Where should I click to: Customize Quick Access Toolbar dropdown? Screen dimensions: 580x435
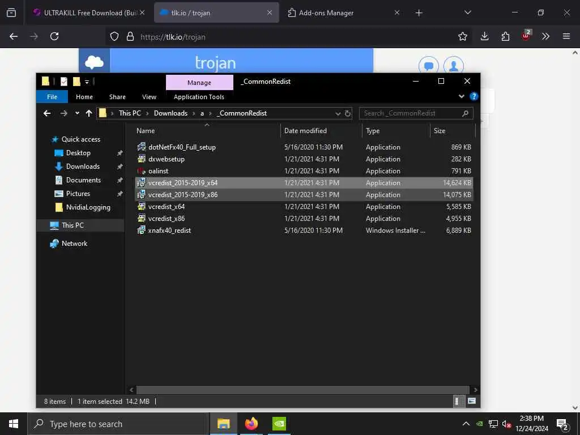click(87, 82)
